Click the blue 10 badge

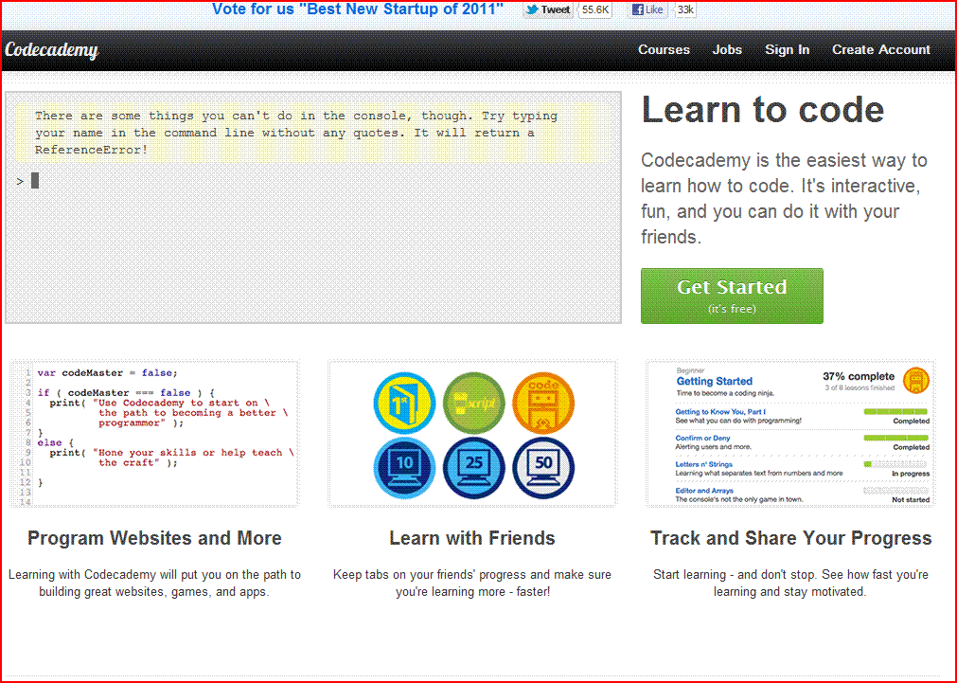[x=404, y=468]
